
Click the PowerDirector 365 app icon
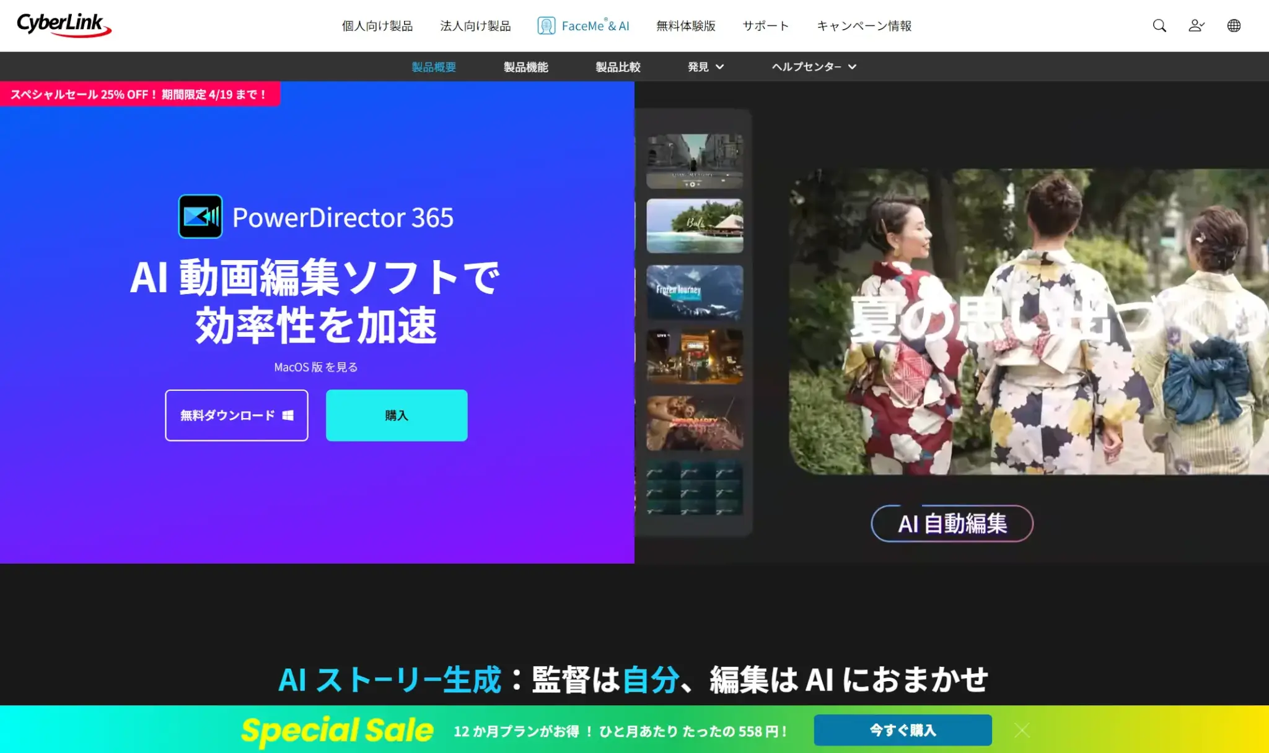pos(200,217)
